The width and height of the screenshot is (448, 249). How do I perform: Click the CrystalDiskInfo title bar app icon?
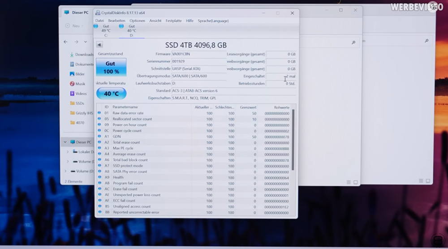[x=98, y=13]
